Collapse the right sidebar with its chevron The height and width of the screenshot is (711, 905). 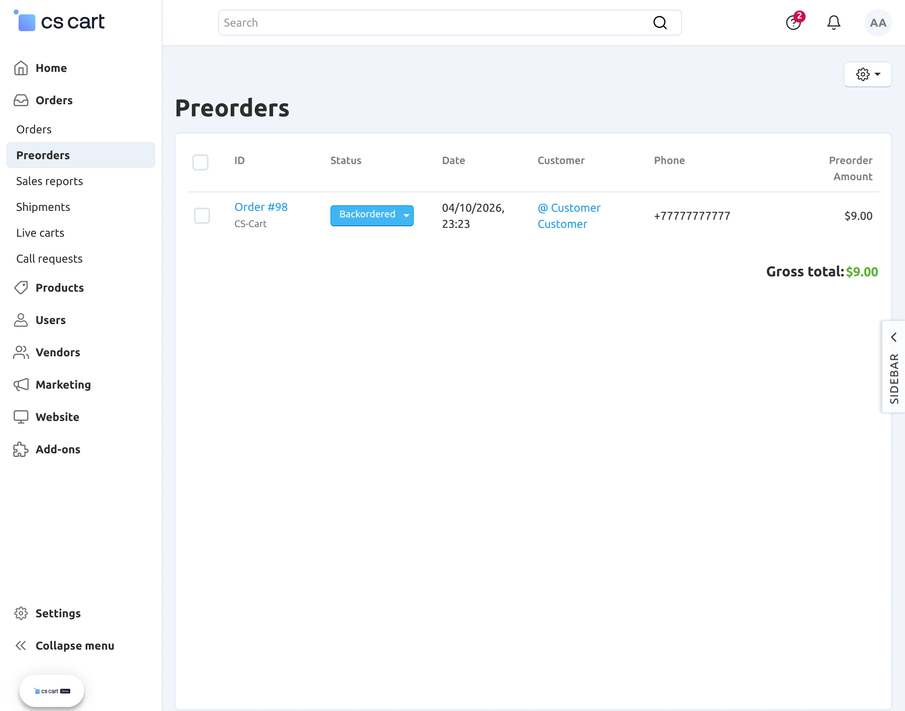coord(893,337)
